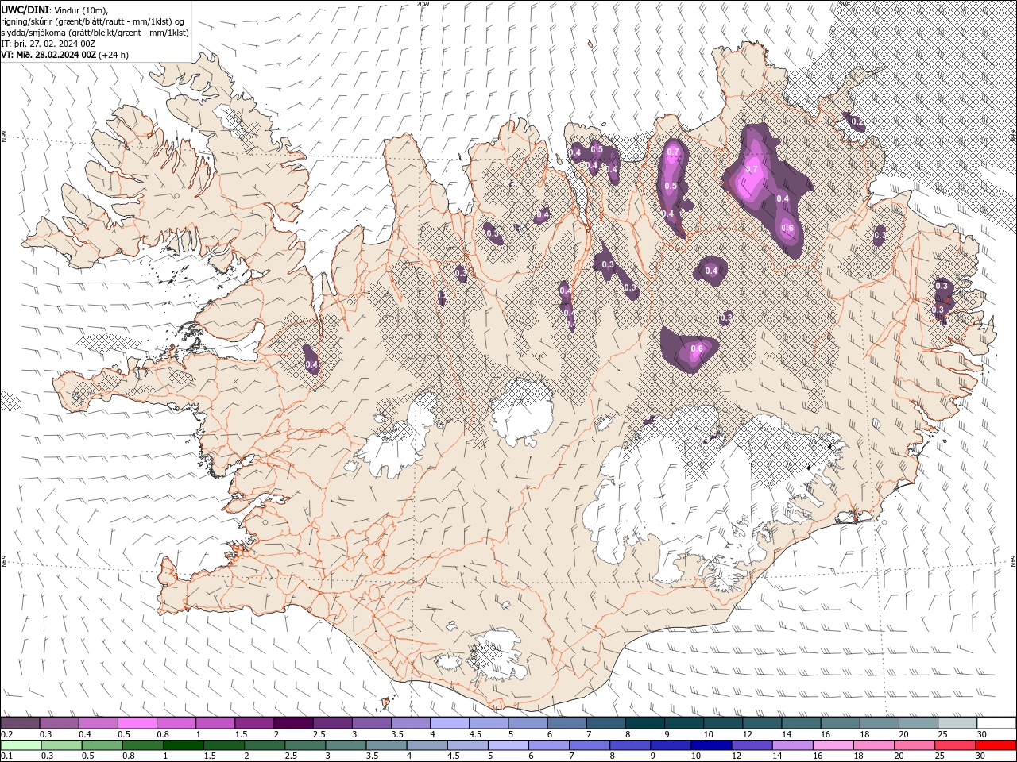Click the '20' label in snow legend row
This screenshot has height=762, width=1017.
903,734
